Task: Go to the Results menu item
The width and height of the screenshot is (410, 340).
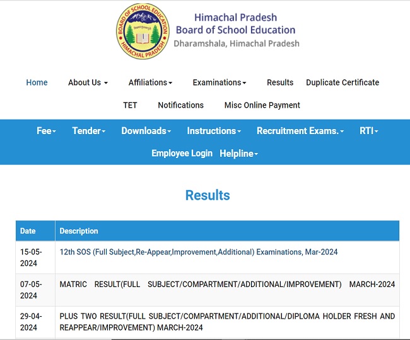Action: tap(280, 82)
